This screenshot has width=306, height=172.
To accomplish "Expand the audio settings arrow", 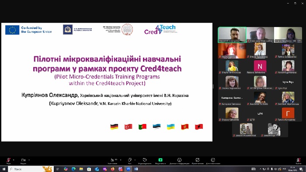I will pyautogui.click(x=14, y=160).
